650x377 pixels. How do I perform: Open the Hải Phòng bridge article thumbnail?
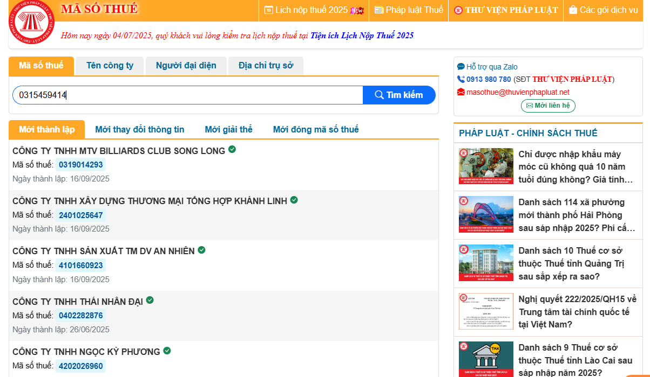486,214
